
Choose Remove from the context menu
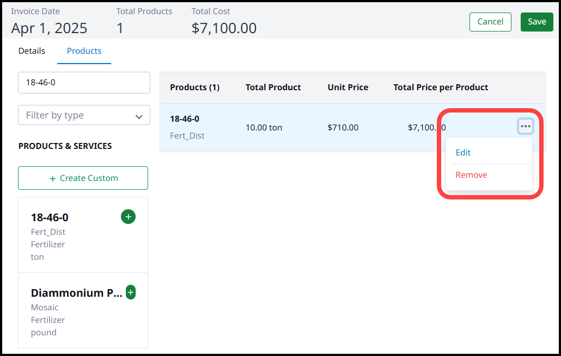[471, 175]
